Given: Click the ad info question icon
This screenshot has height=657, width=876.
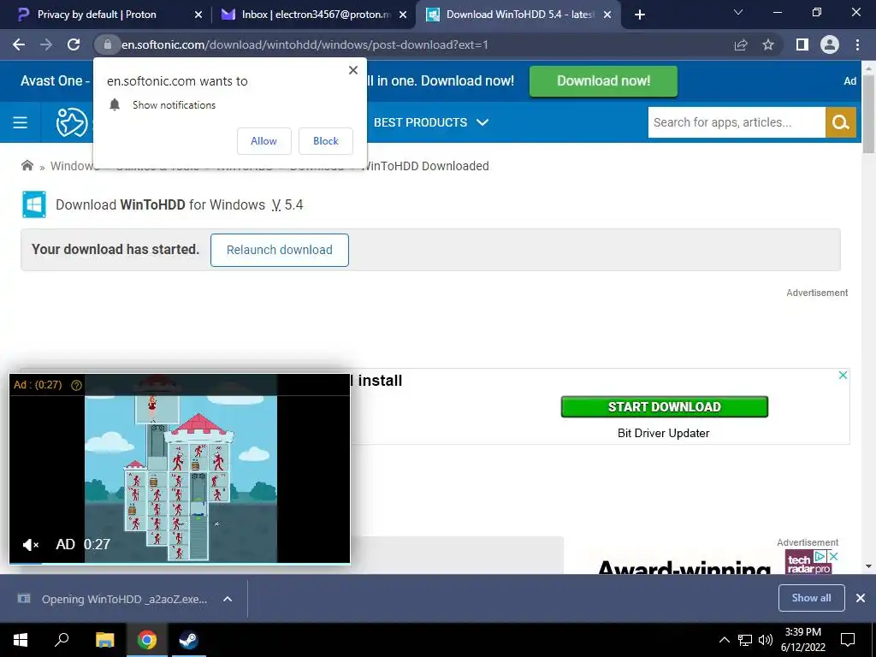Looking at the screenshot, I should click(76, 385).
